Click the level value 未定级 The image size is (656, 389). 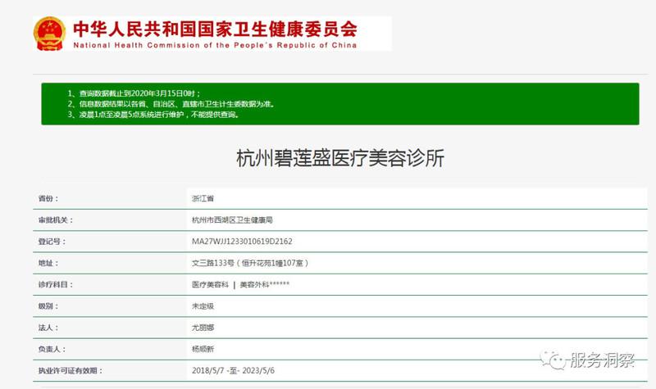[202, 305]
